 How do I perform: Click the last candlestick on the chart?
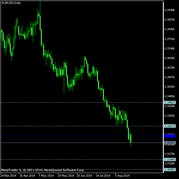coord(131,139)
